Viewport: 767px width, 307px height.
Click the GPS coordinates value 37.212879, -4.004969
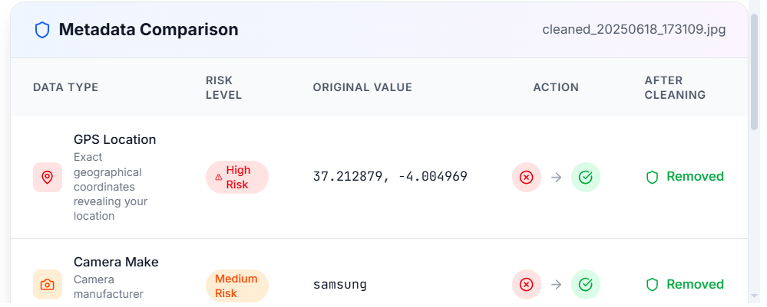pos(390,177)
